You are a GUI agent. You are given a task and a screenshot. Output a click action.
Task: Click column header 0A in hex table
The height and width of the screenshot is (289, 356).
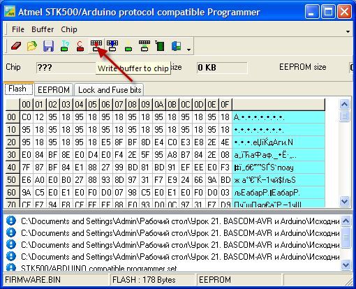[158, 105]
